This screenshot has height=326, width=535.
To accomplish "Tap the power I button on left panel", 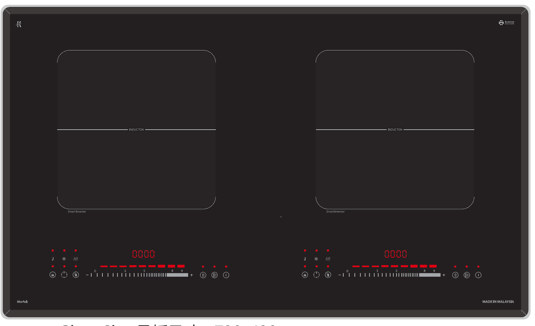I will (x=226, y=275).
